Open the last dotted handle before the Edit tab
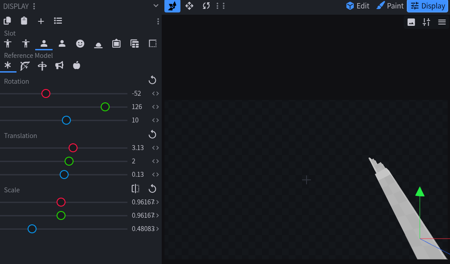 tap(224, 6)
